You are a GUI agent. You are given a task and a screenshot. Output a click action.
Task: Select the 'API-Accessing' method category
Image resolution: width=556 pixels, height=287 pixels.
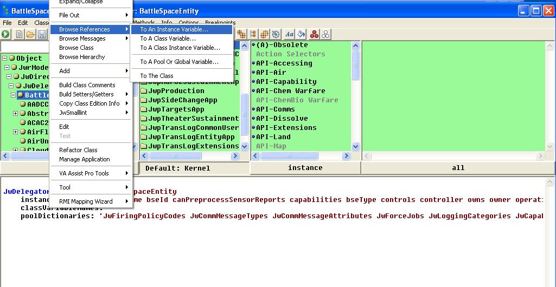(284, 63)
